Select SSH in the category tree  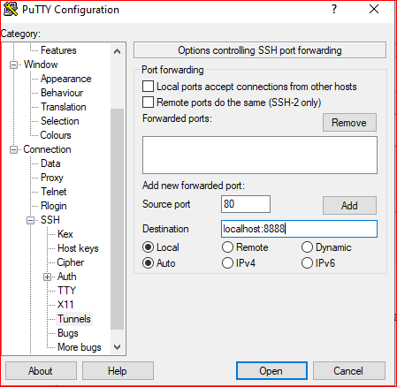click(50, 220)
